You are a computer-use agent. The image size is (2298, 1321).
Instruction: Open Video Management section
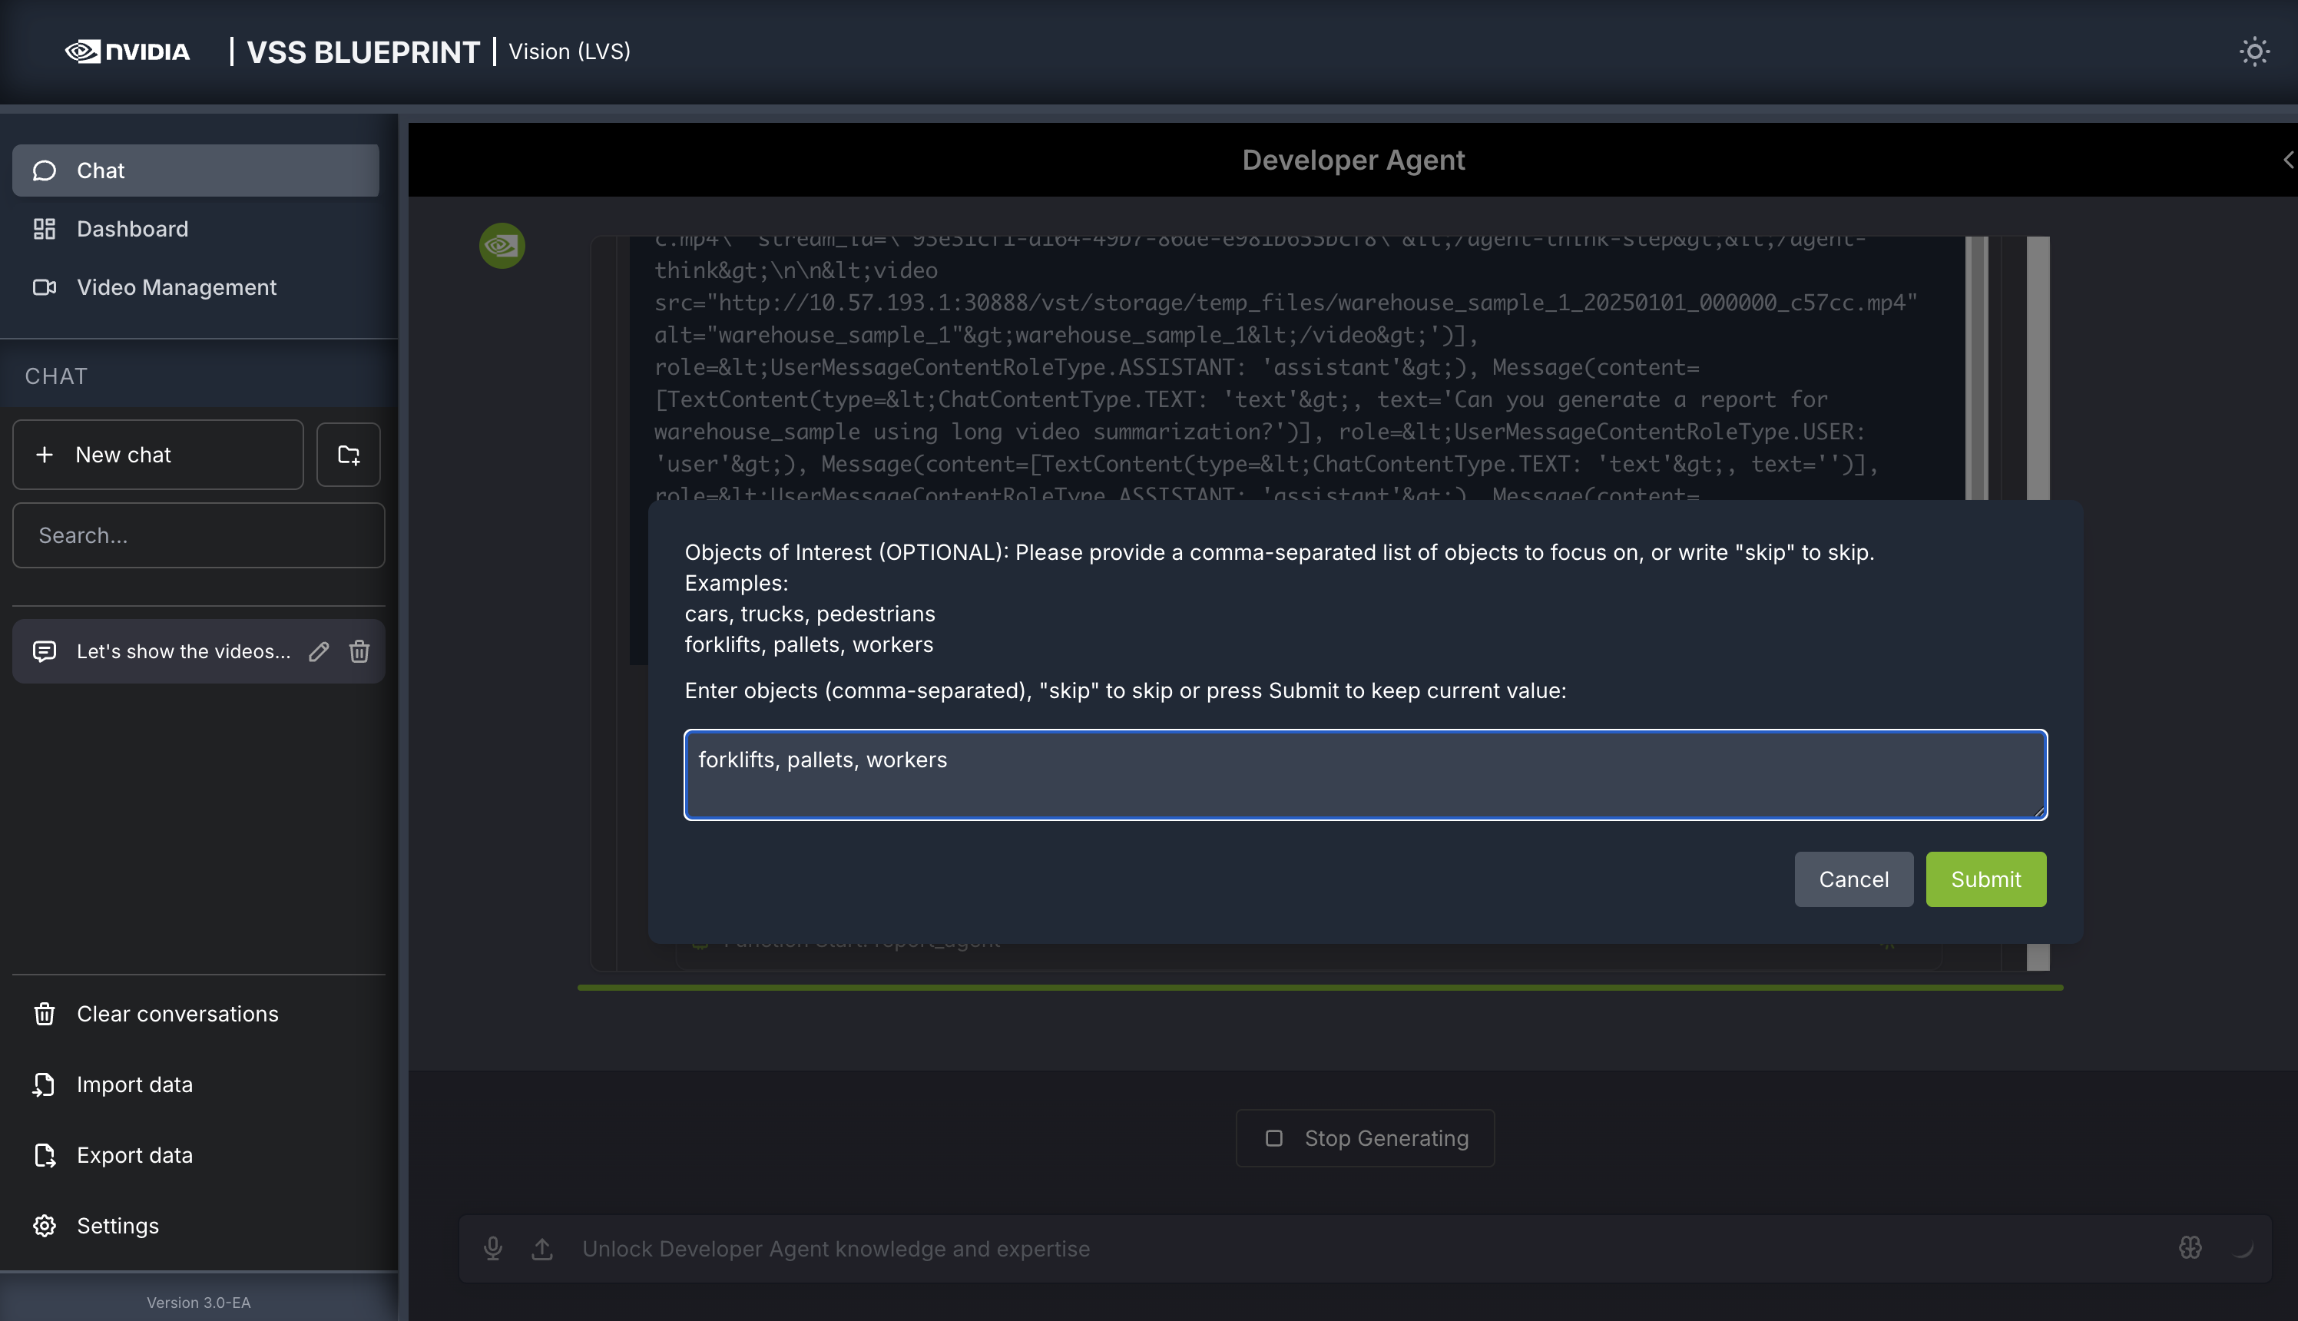[x=176, y=287]
